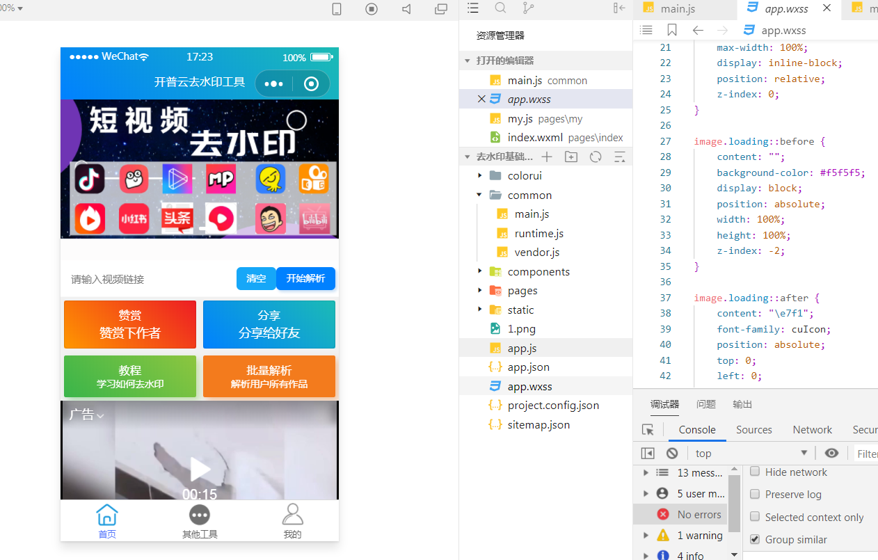Select the inspect element cursor icon
Screen dimensions: 878x560
648,430
